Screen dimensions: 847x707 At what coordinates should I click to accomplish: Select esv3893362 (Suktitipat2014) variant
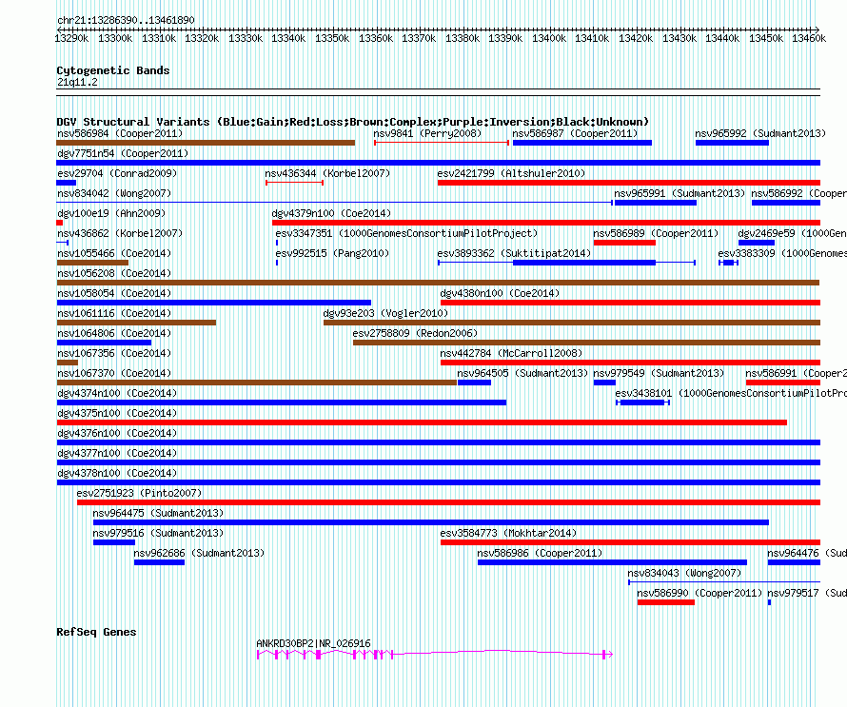[x=566, y=263]
